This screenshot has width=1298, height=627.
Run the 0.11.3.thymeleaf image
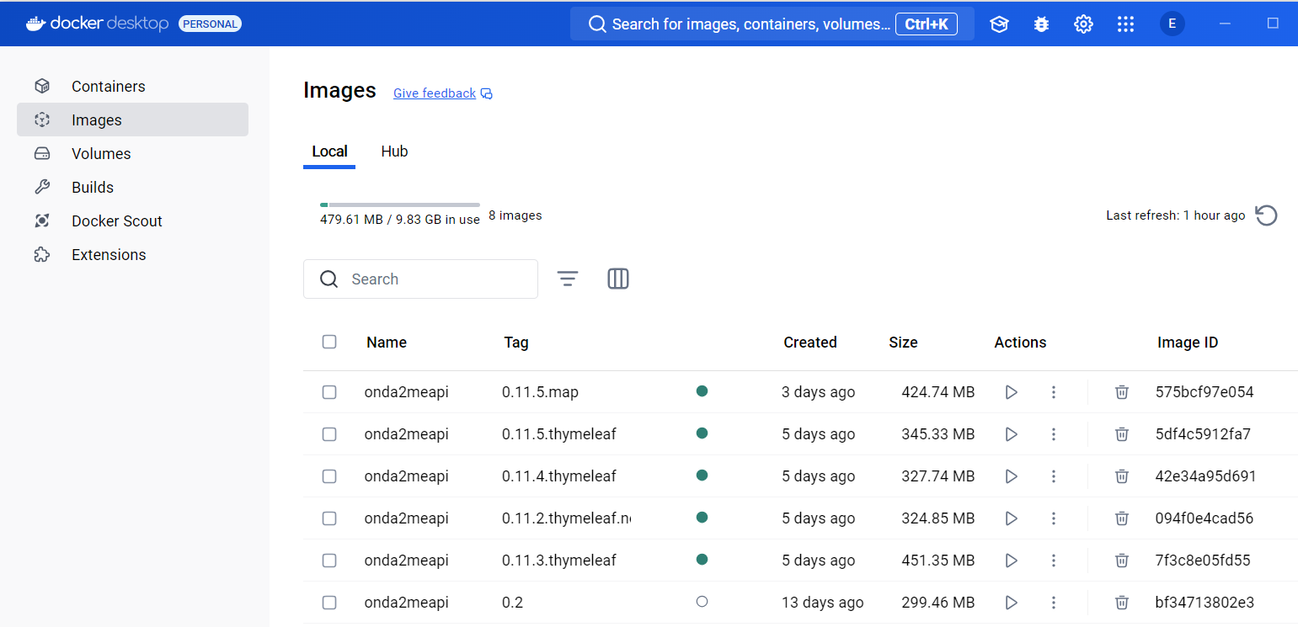point(1012,561)
